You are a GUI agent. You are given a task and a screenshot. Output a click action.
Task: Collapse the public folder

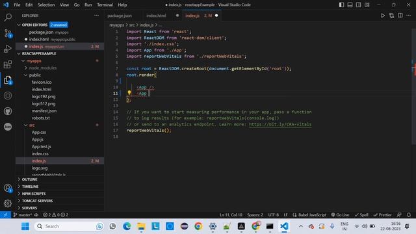click(x=26, y=75)
